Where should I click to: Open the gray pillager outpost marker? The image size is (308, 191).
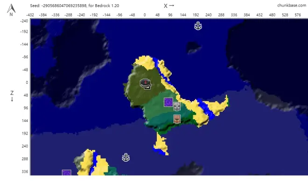point(177,106)
